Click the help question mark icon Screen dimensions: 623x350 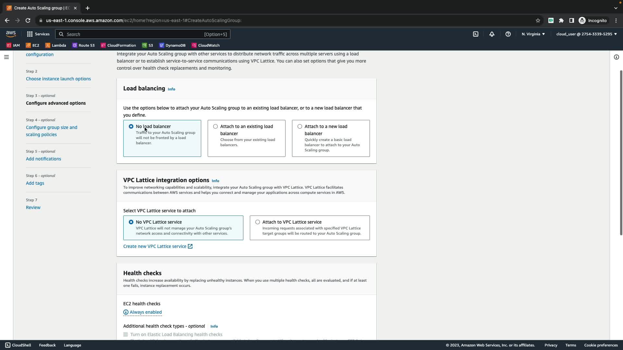508,34
